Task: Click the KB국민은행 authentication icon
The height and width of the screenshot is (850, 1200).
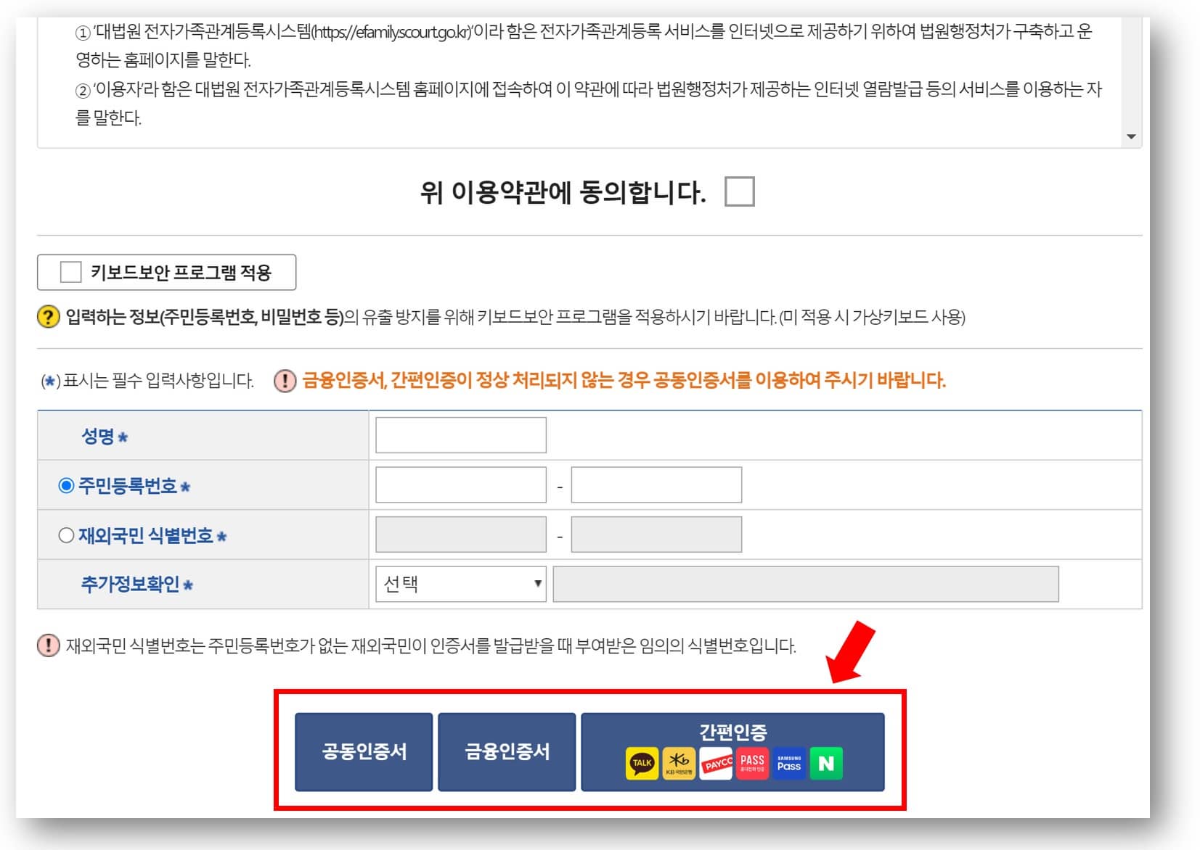Action: point(680,762)
